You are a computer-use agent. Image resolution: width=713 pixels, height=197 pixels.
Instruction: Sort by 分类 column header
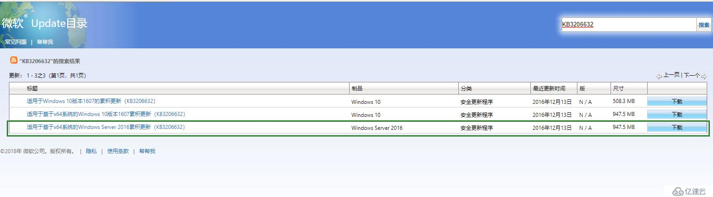[x=466, y=89]
